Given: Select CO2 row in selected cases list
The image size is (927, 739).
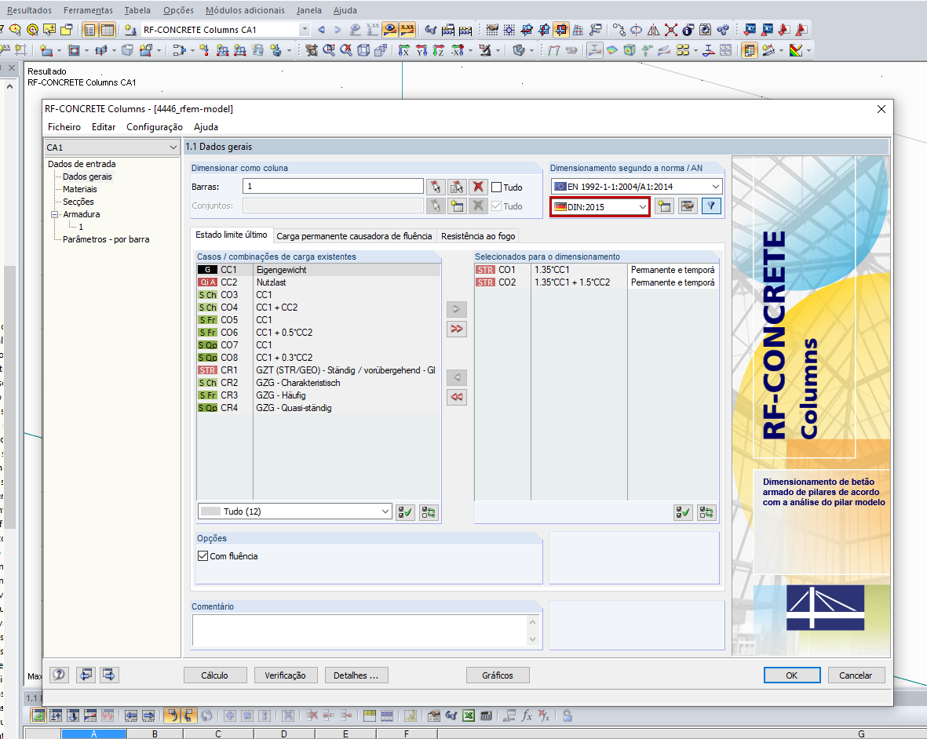Looking at the screenshot, I should point(596,282).
